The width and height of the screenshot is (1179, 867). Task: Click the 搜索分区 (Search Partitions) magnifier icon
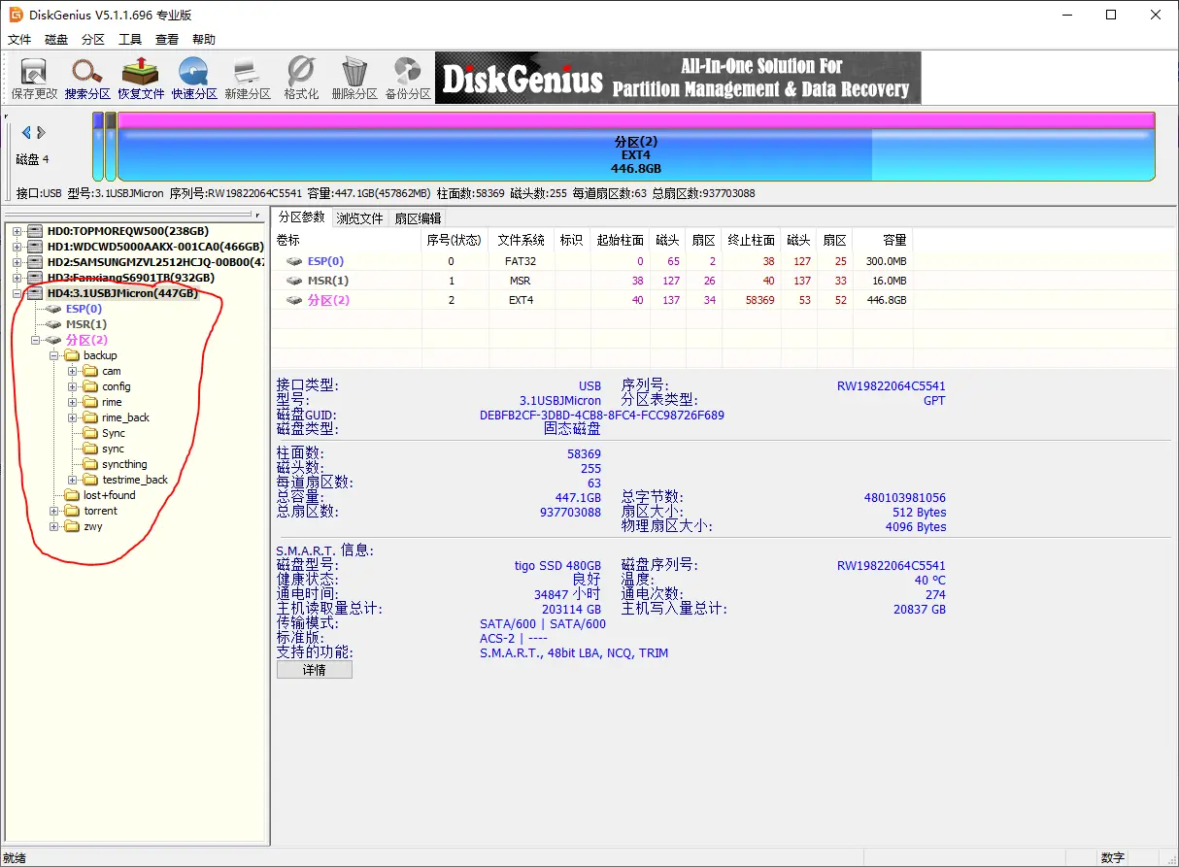tap(87, 78)
